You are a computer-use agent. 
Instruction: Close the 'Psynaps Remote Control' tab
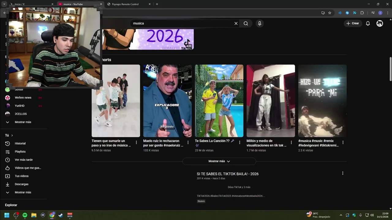[149, 4]
